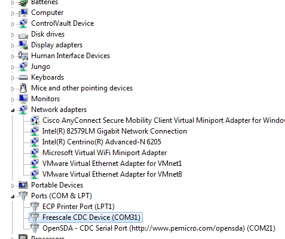
Task: Click the Ports (COM & LPT) connector icon
Action: pos(23,196)
